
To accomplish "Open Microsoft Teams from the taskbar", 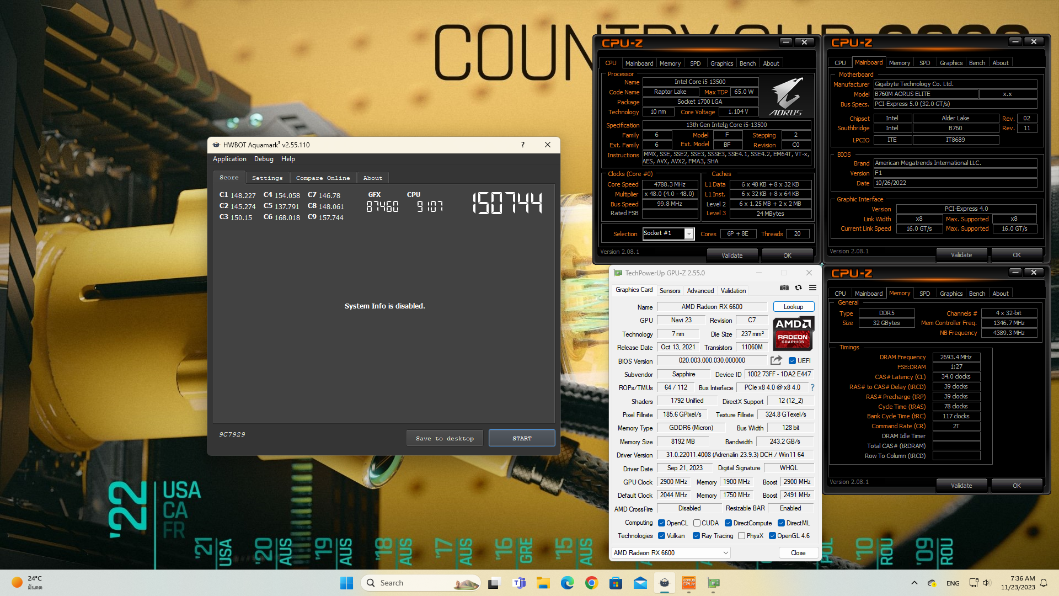I will pyautogui.click(x=519, y=583).
